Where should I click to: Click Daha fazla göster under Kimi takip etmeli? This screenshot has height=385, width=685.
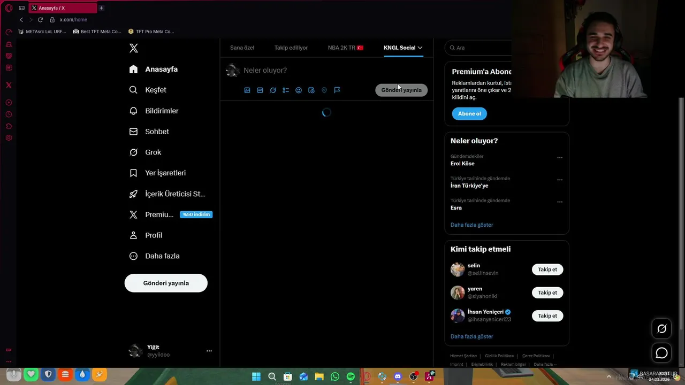tap(471, 336)
